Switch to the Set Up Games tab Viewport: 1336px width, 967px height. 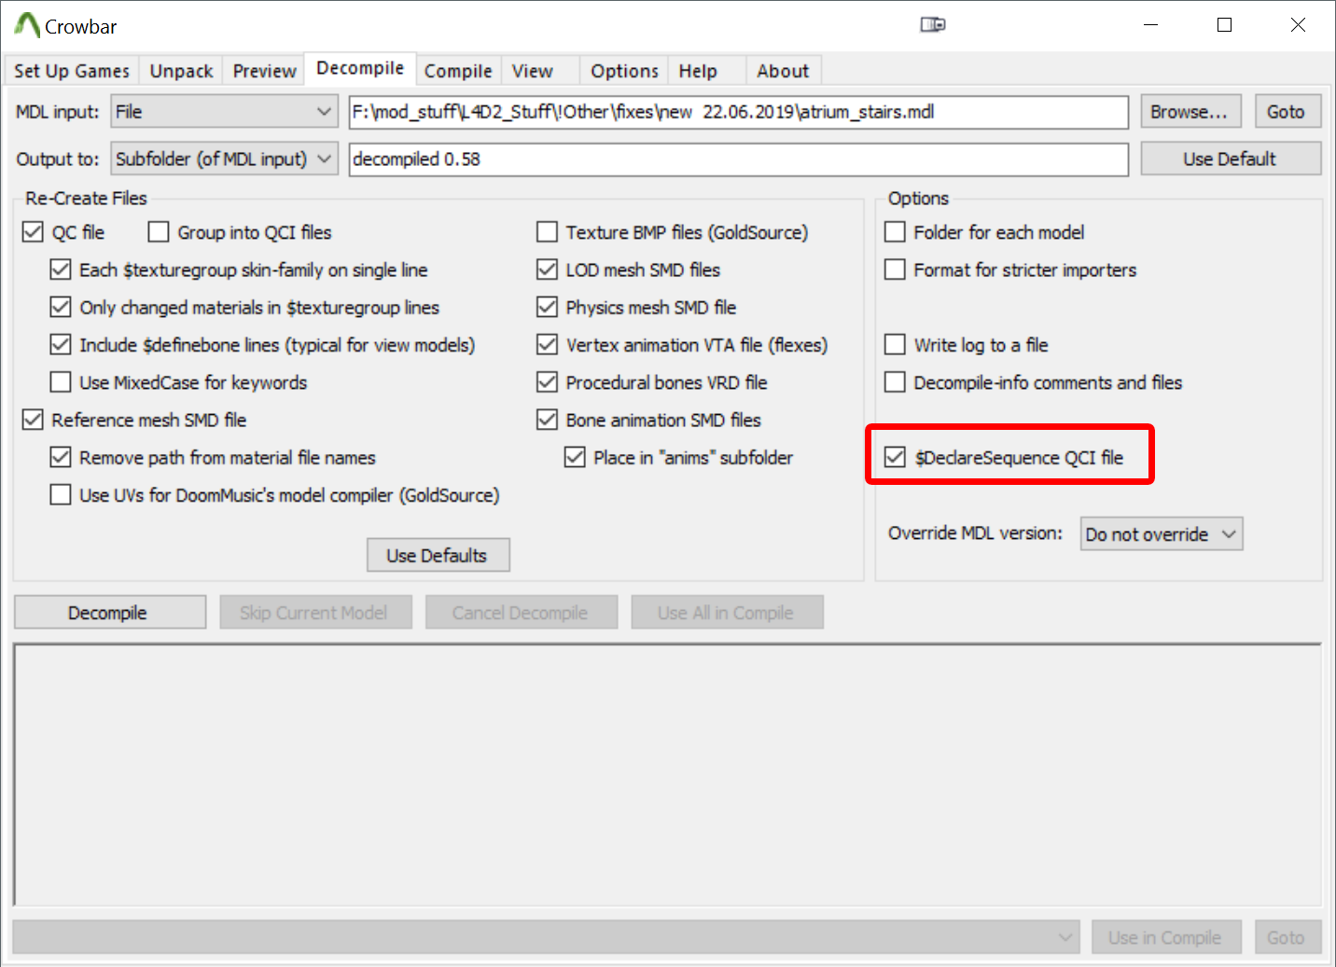72,71
